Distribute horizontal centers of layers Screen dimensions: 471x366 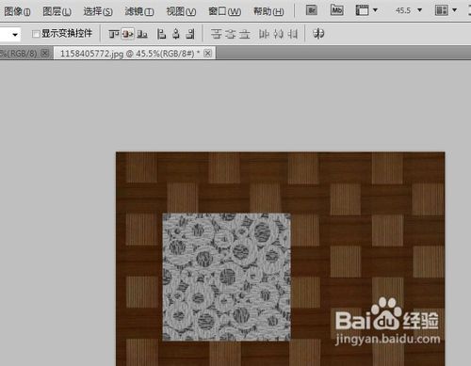(x=278, y=34)
